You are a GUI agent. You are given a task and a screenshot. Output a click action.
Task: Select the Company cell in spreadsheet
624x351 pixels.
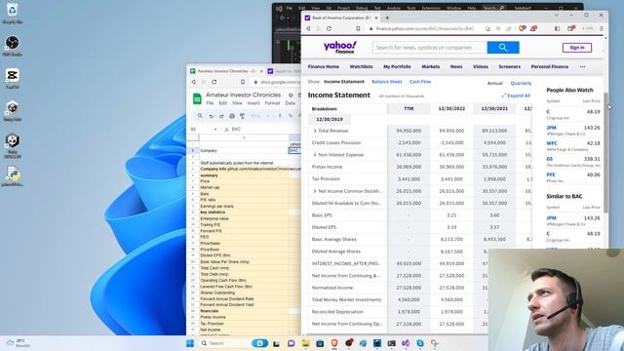[x=244, y=150]
